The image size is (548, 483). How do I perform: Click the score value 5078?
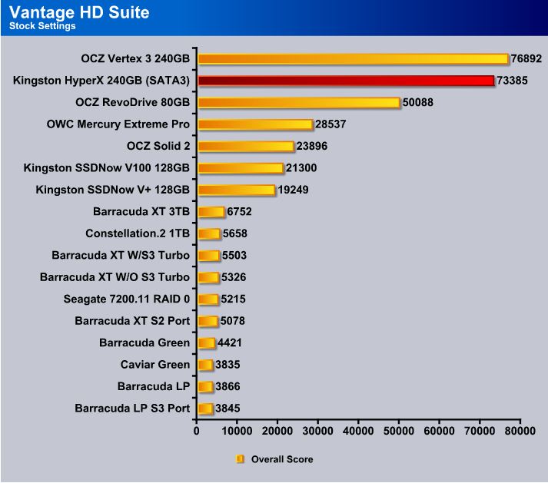point(232,321)
